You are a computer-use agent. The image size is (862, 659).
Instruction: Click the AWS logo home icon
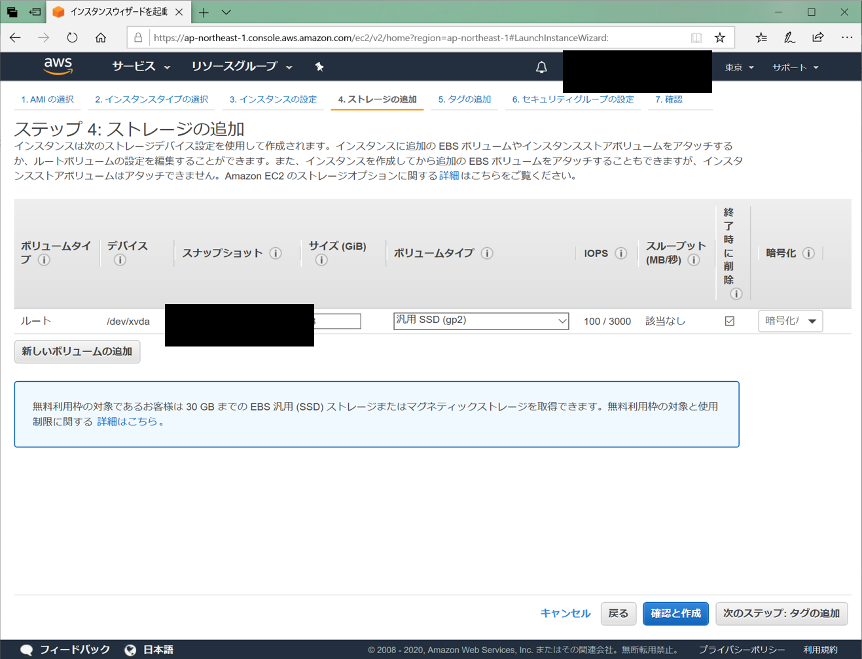58,66
